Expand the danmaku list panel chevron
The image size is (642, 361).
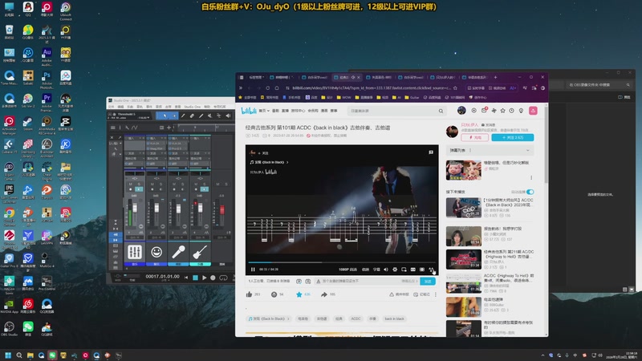click(527, 150)
